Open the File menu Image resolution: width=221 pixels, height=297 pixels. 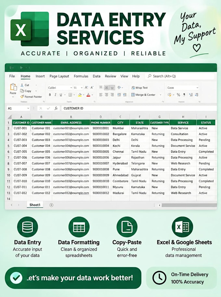pos(12,76)
